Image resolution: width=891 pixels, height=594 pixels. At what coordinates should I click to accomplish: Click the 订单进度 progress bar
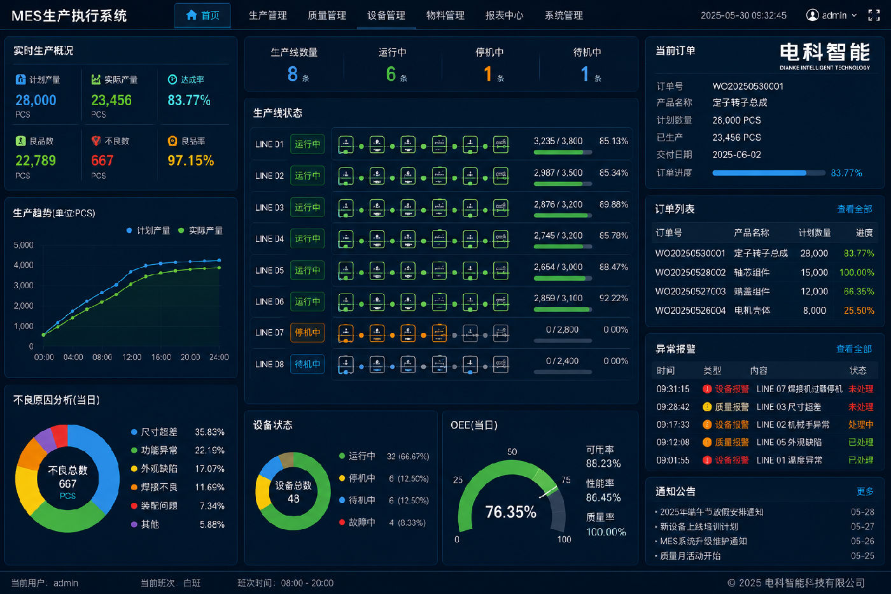coord(769,173)
